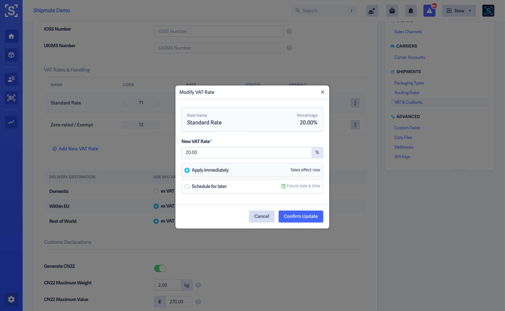Close the Modify VAT Rate dialog
The width and height of the screenshot is (505, 311).
click(x=323, y=92)
